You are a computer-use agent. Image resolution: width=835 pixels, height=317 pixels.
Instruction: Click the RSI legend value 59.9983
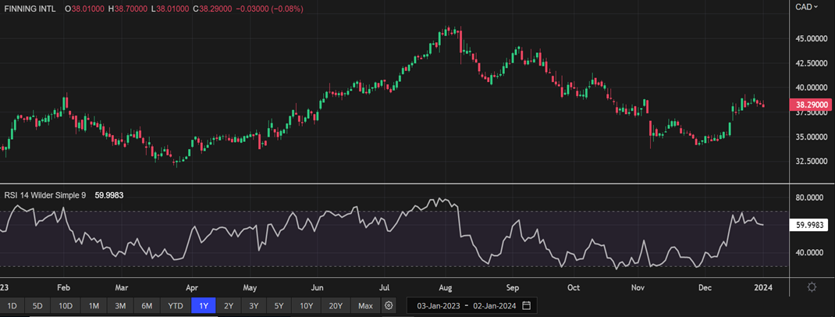(x=109, y=195)
